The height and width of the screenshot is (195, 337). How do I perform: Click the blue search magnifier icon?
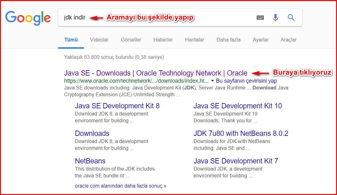click(291, 17)
